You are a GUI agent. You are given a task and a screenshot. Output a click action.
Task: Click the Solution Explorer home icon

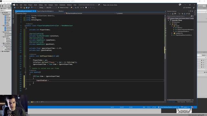(172, 14)
